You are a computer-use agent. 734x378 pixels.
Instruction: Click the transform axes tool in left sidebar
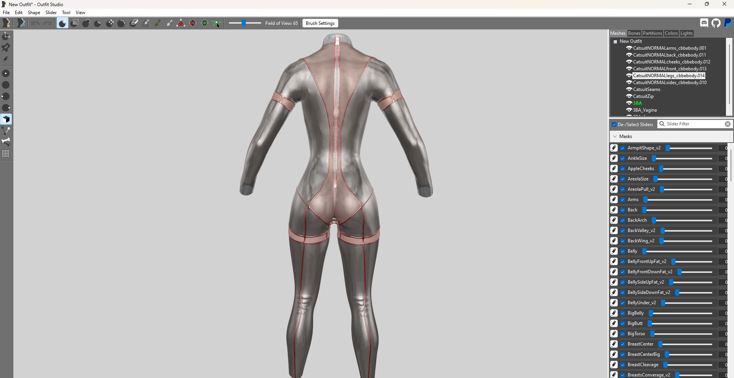point(6,36)
